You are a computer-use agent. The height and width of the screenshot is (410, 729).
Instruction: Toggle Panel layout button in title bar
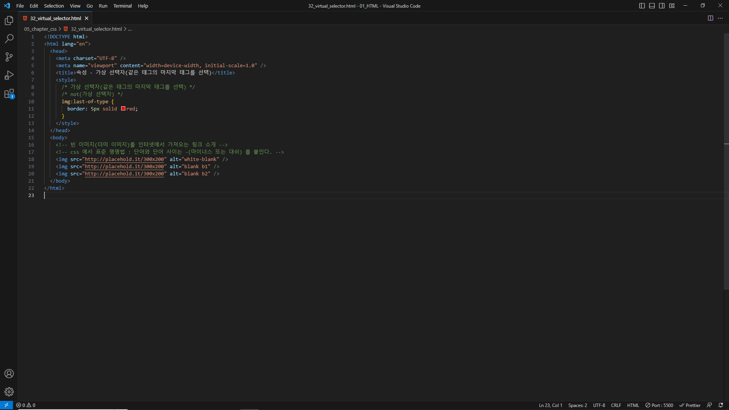[652, 6]
